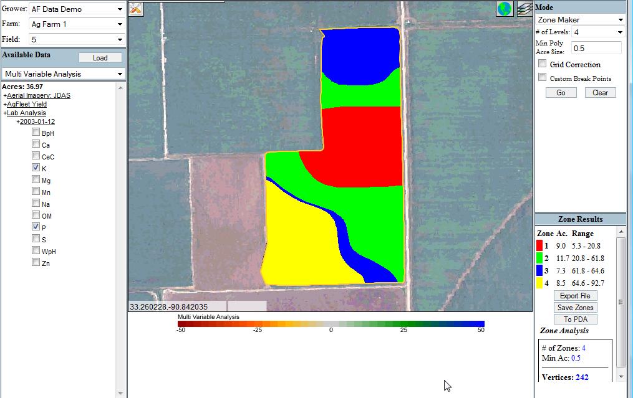This screenshot has width=633, height=398.
Task: Click the Save Zones button
Action: 574,307
